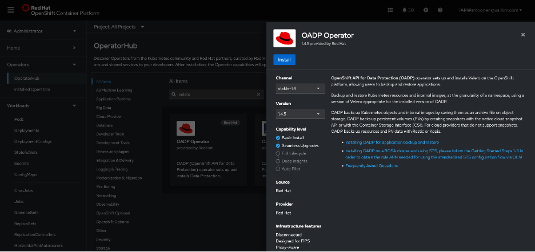Image resolution: width=535 pixels, height=252 pixels.
Task: Click the velero search filter field
Action: pyautogui.click(x=211, y=94)
